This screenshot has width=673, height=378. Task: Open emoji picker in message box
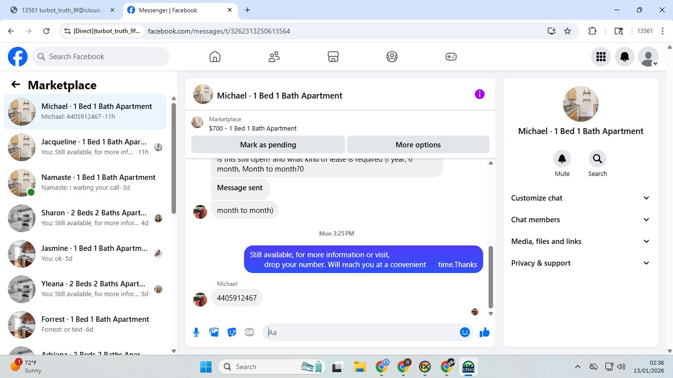point(464,332)
